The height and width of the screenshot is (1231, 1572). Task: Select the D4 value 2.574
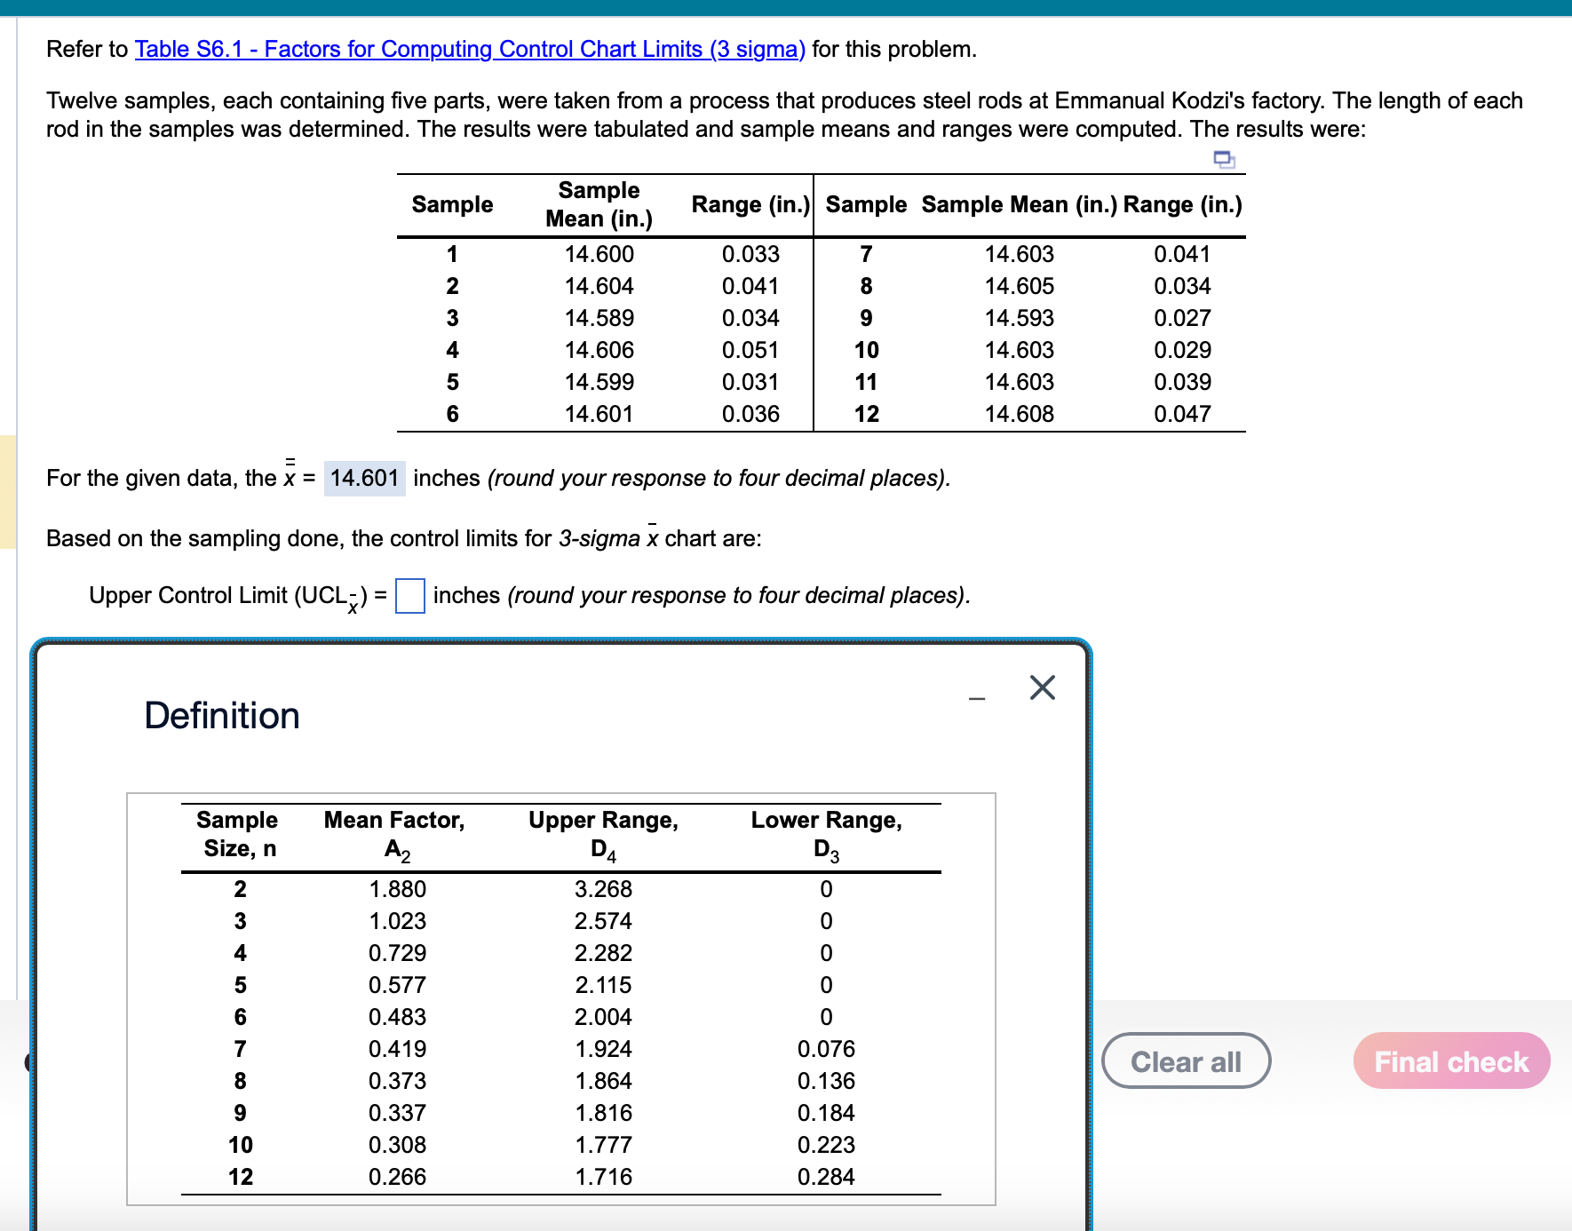(x=603, y=921)
